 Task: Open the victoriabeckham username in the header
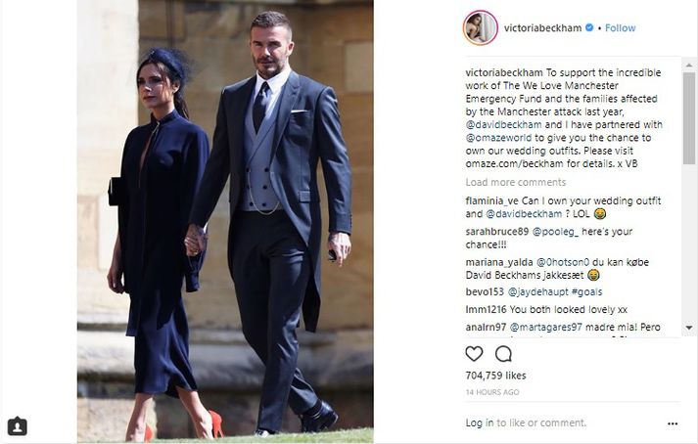(542, 28)
